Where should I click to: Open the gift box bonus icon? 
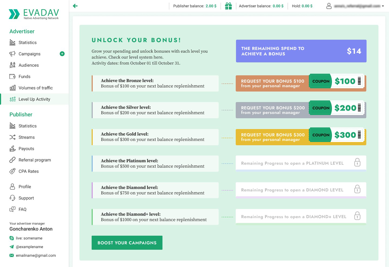[228, 6]
